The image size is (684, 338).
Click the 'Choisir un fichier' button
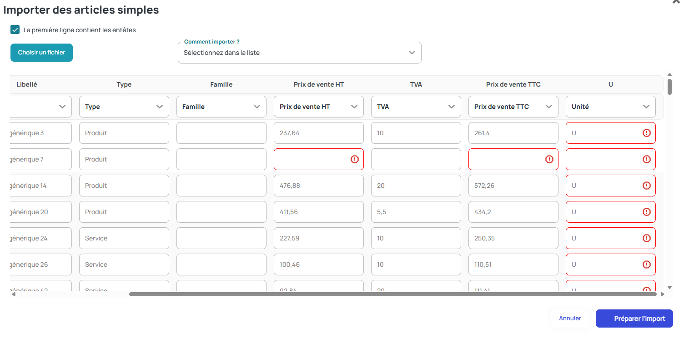(41, 53)
